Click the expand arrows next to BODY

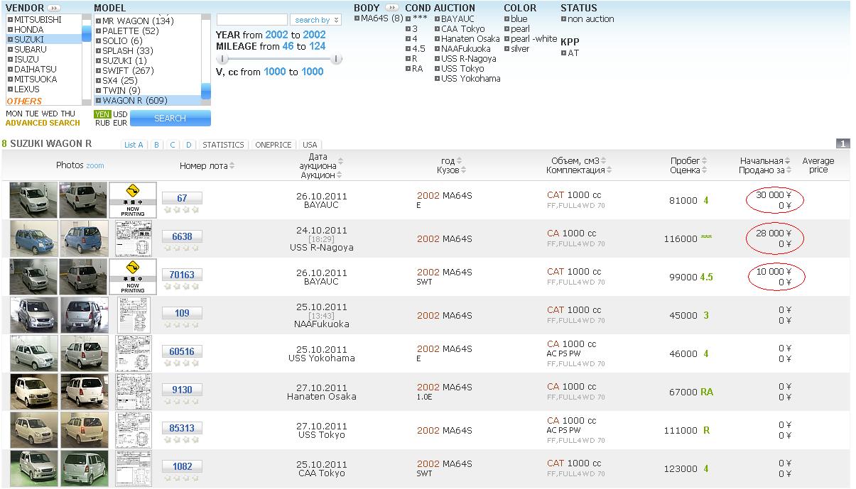[x=391, y=9]
